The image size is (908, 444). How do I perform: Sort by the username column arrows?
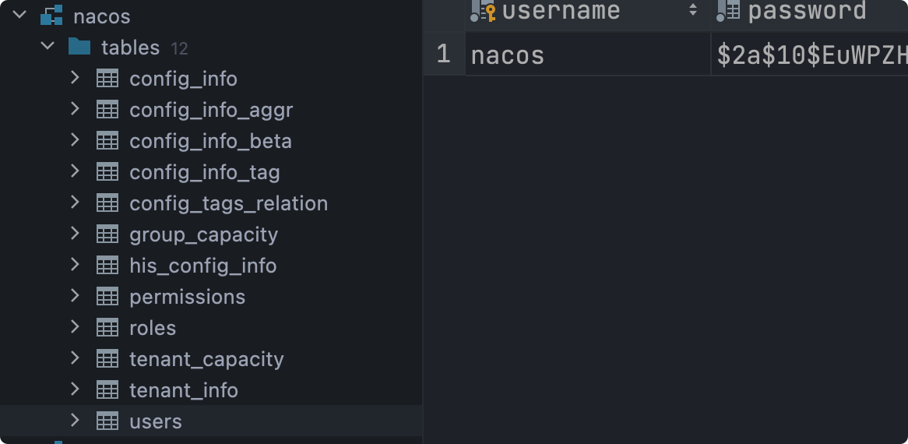[693, 11]
